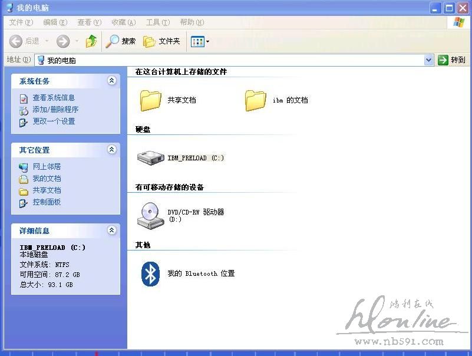Close the 我的电脑 window

click(x=463, y=8)
